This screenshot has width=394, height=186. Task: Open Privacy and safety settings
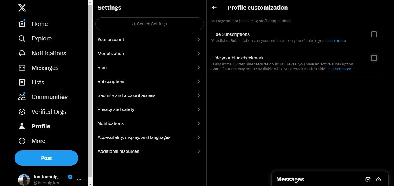pos(149,109)
